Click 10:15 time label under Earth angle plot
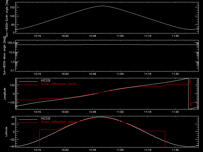This screenshot has height=152, width=203. 37,36
